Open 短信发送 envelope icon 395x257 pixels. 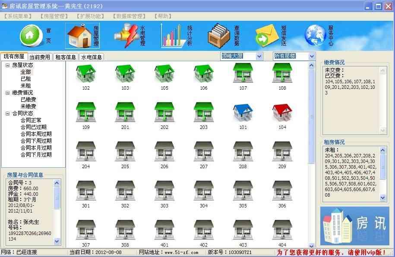pyautogui.click(x=267, y=35)
